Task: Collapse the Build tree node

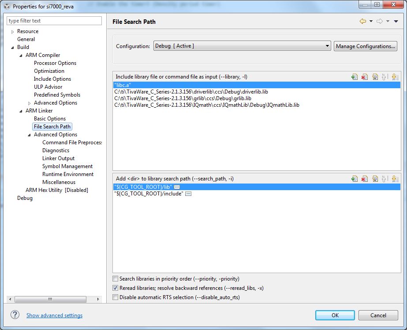Action: 12,48
